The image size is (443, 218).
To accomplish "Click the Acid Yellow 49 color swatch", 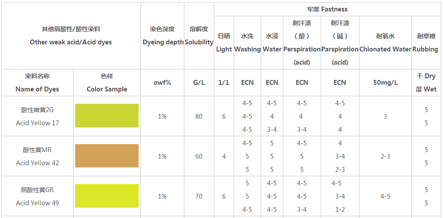I will (107, 196).
